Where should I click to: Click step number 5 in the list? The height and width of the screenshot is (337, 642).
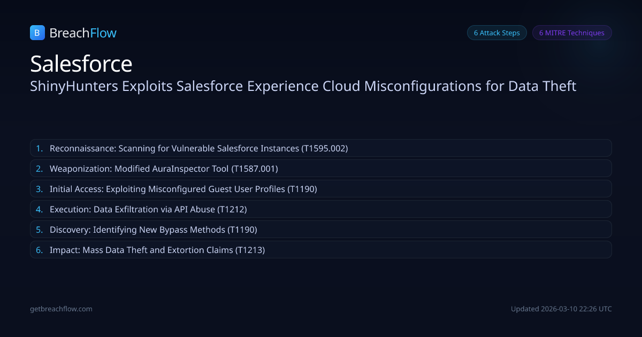(x=39, y=229)
